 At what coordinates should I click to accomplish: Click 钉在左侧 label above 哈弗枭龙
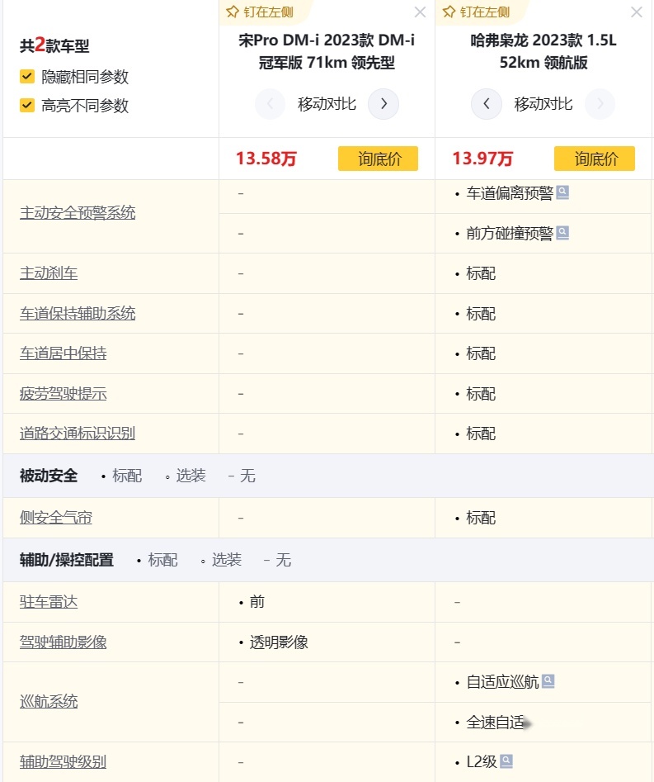click(x=485, y=12)
